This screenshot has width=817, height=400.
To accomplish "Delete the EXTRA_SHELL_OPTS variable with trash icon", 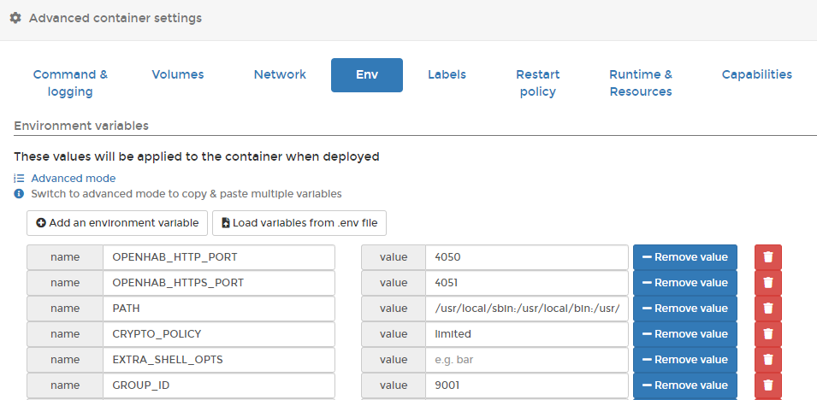I will click(768, 360).
